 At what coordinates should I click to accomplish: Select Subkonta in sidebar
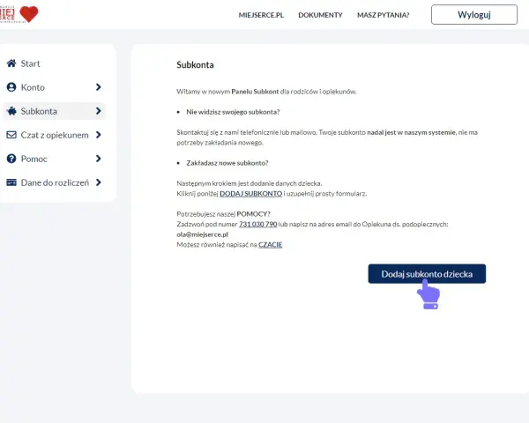pos(54,111)
